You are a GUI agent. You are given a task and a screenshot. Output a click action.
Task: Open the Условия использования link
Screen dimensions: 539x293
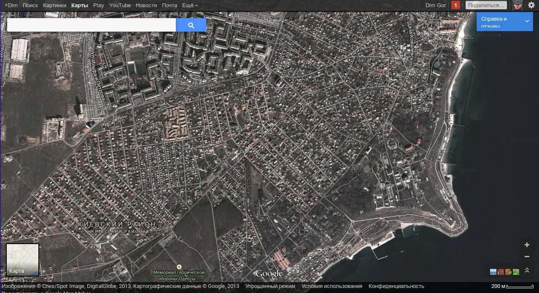332,286
